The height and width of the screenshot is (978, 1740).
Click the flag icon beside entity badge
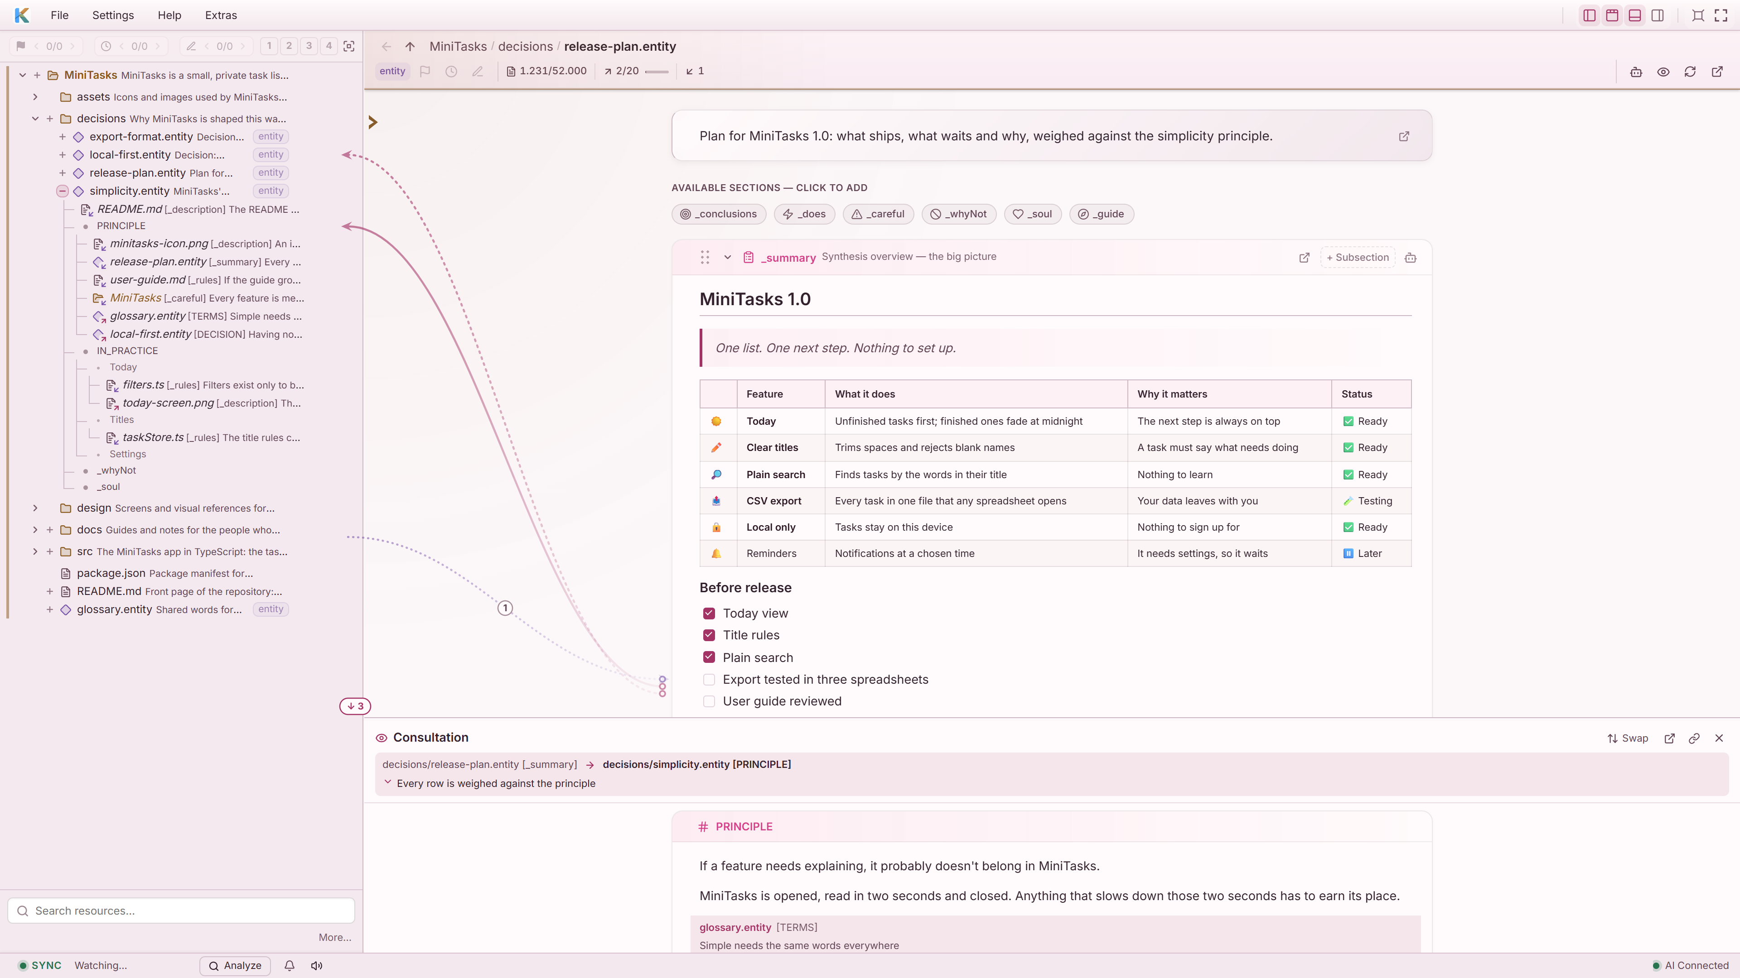pos(425,71)
